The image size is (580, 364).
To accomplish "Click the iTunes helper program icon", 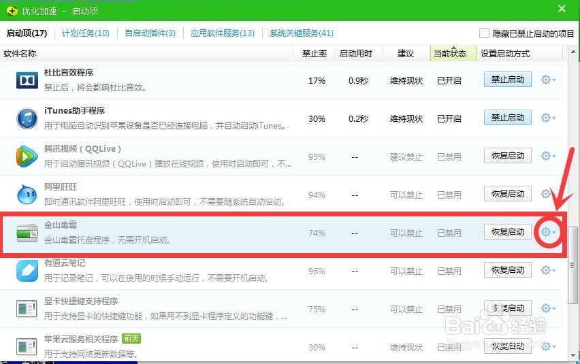I will click(27, 118).
